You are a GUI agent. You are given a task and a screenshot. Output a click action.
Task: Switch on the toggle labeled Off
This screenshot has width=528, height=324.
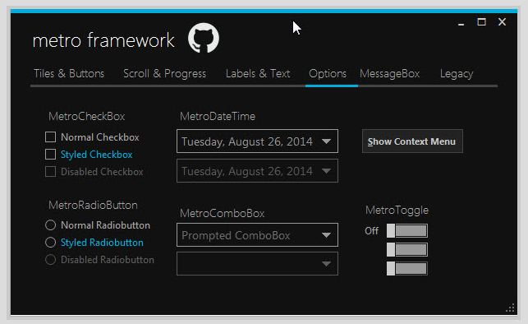pyautogui.click(x=407, y=231)
